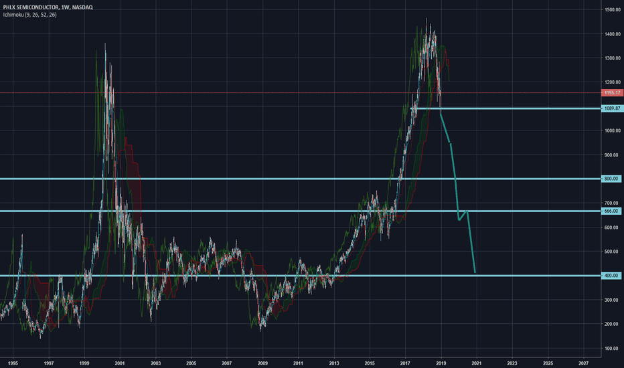Click the 1500.00 price axis label
This screenshot has height=368, width=624.
point(613,9)
